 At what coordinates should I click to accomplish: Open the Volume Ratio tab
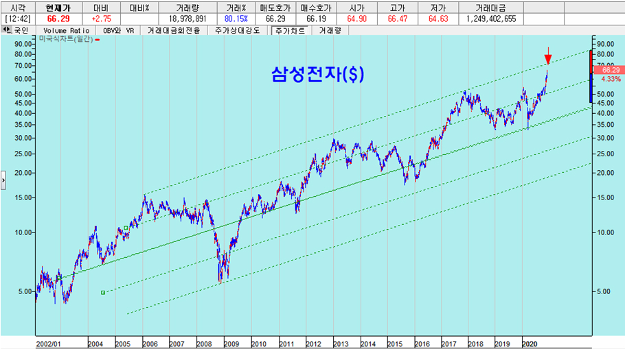point(66,30)
